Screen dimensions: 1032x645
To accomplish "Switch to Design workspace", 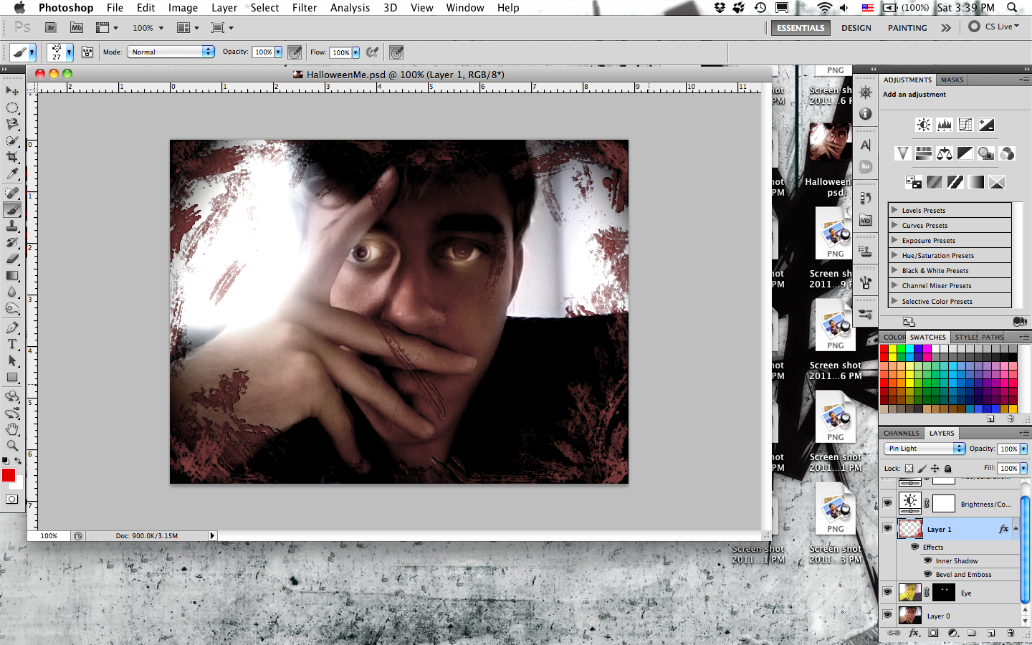I will pyautogui.click(x=856, y=28).
